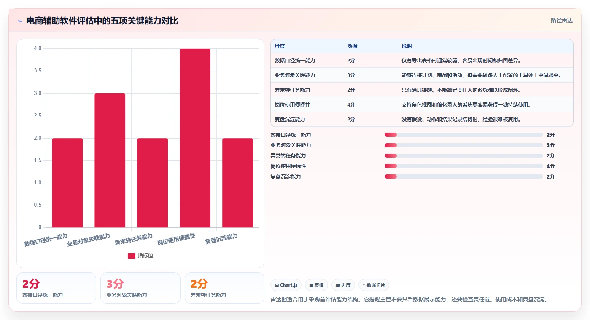Screen dimensions: 590x320
Task: Select table row 复盘沉淀能力
Action: pos(422,120)
